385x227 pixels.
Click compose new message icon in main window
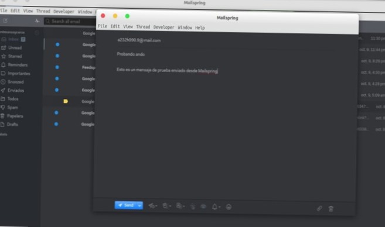[x=5, y=20]
